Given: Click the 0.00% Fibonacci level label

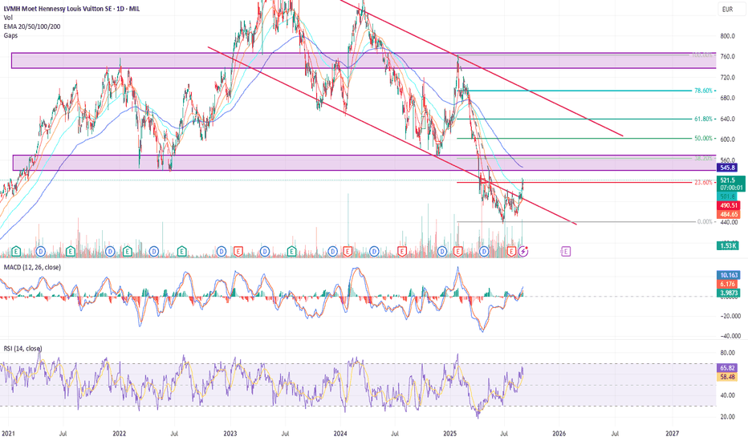Looking at the screenshot, I should click(705, 221).
